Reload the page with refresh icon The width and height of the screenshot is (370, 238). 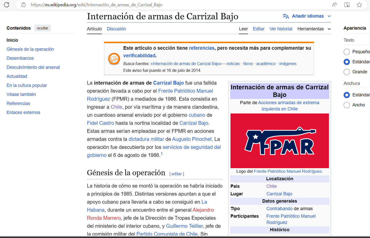click(7, 5)
